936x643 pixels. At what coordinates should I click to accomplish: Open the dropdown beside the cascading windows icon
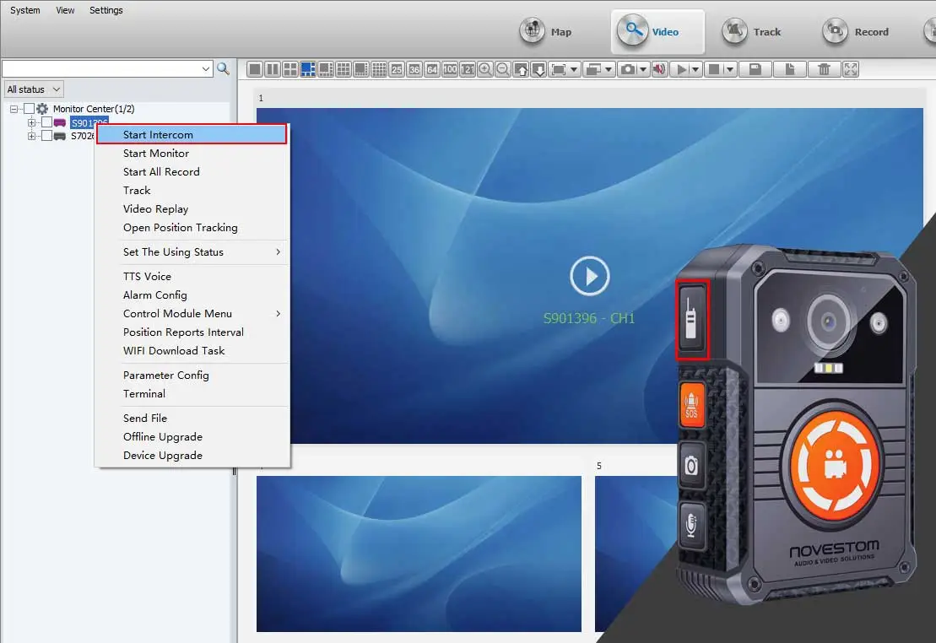click(x=609, y=69)
